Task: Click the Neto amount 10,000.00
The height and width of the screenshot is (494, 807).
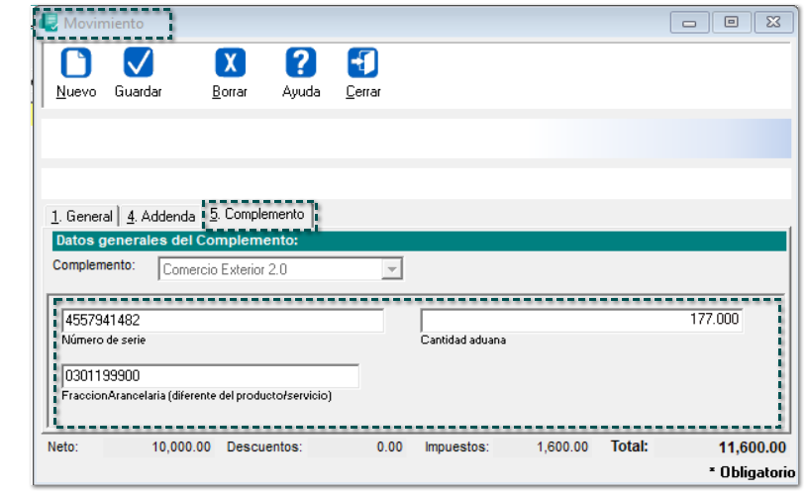Action: [181, 446]
